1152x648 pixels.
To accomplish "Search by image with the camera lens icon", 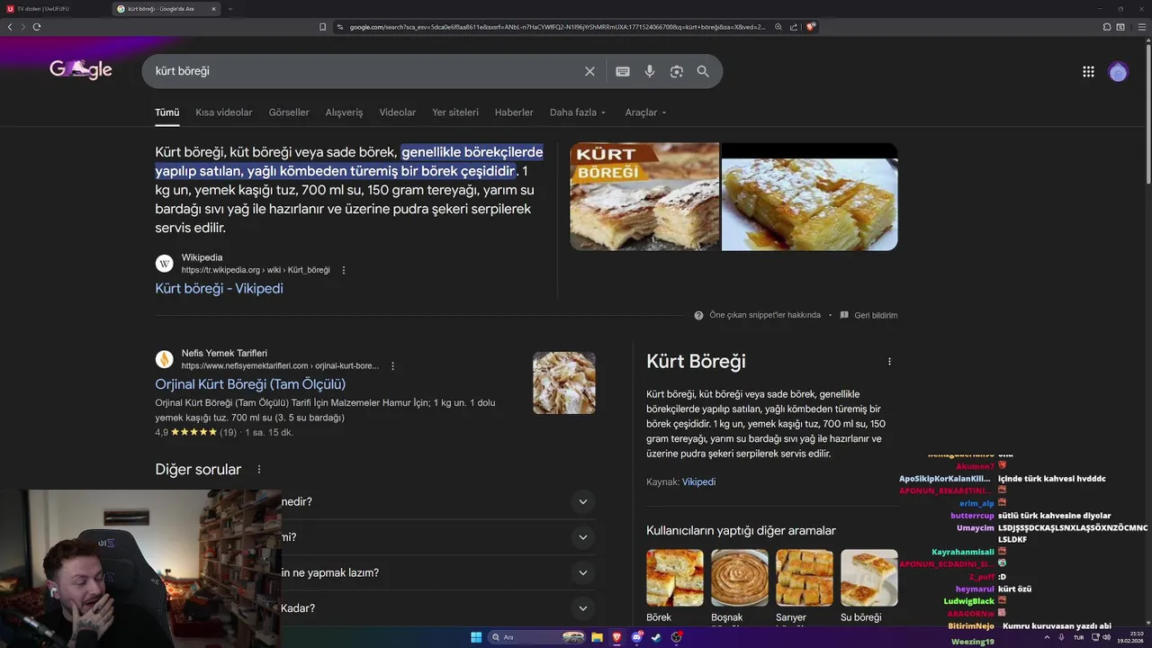I will [677, 71].
